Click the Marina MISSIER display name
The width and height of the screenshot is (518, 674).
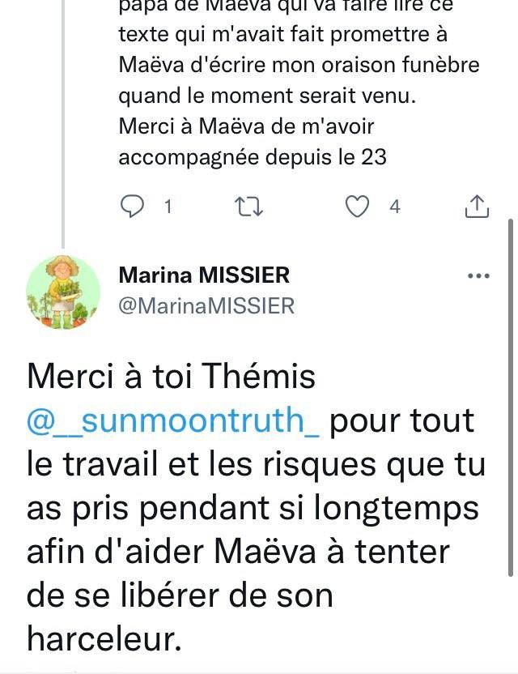pos(204,275)
